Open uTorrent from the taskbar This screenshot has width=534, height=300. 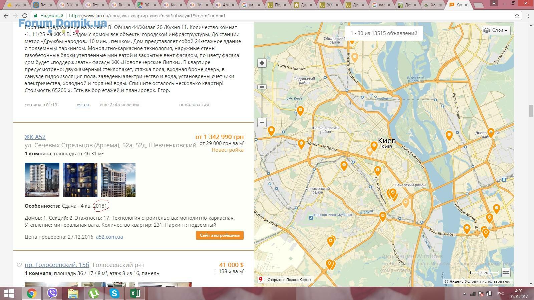pos(93,294)
